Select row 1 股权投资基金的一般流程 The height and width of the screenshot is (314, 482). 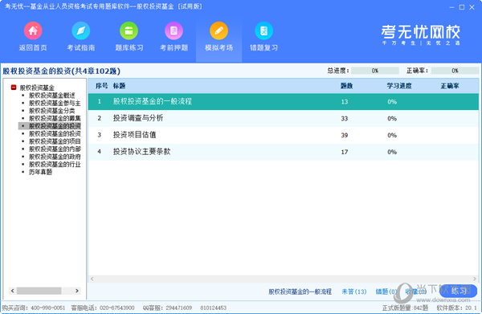(x=283, y=102)
